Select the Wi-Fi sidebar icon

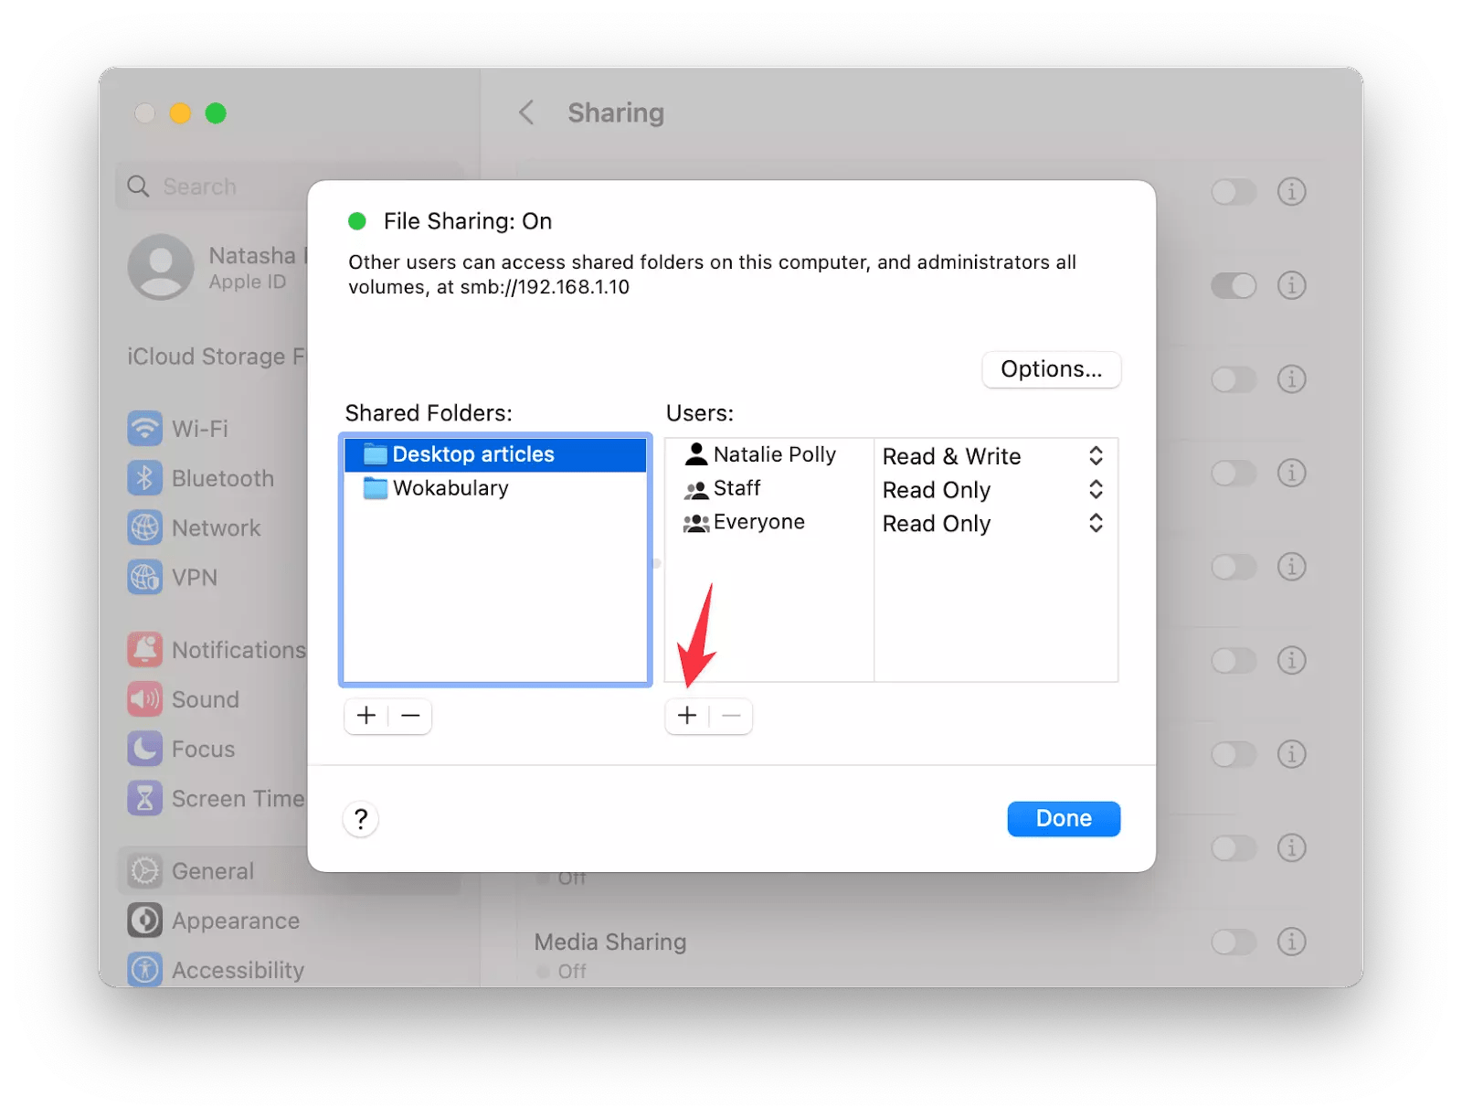point(145,428)
